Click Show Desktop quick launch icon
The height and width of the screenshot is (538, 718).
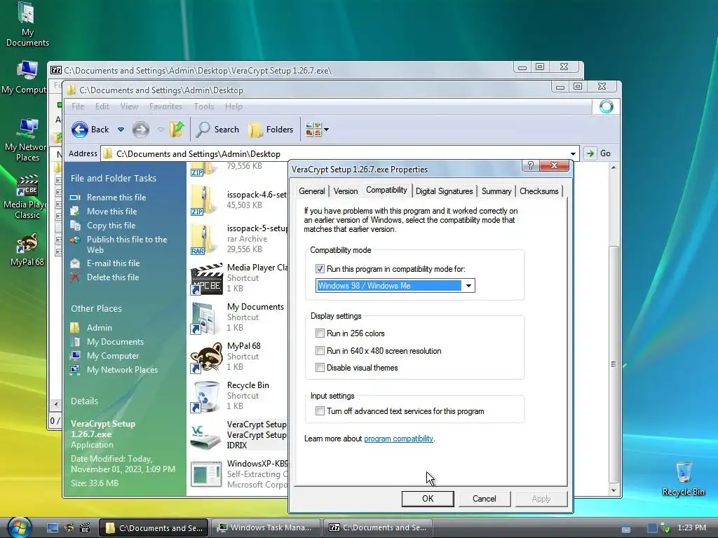click(53, 528)
